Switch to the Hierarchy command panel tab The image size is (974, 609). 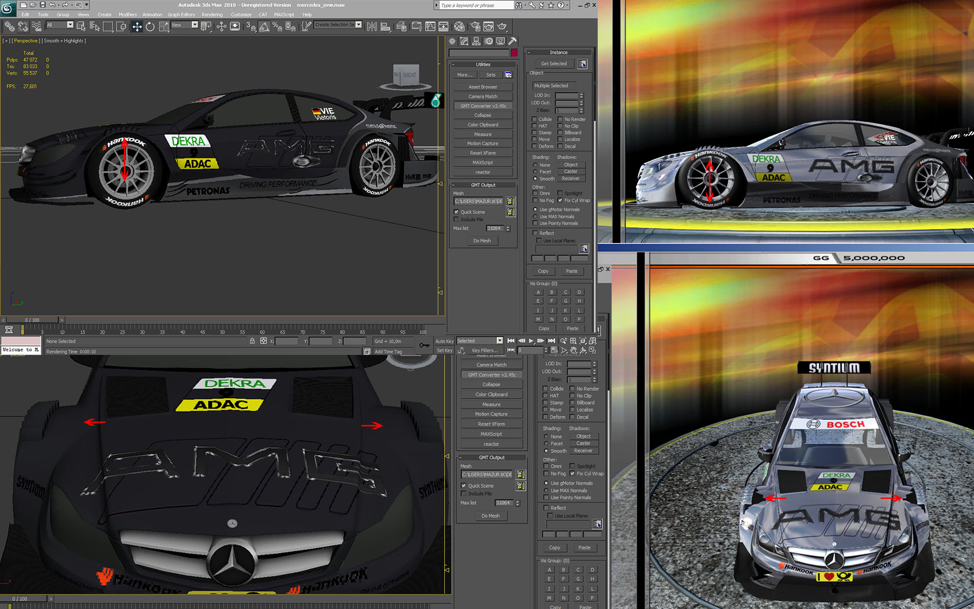pyautogui.click(x=476, y=41)
